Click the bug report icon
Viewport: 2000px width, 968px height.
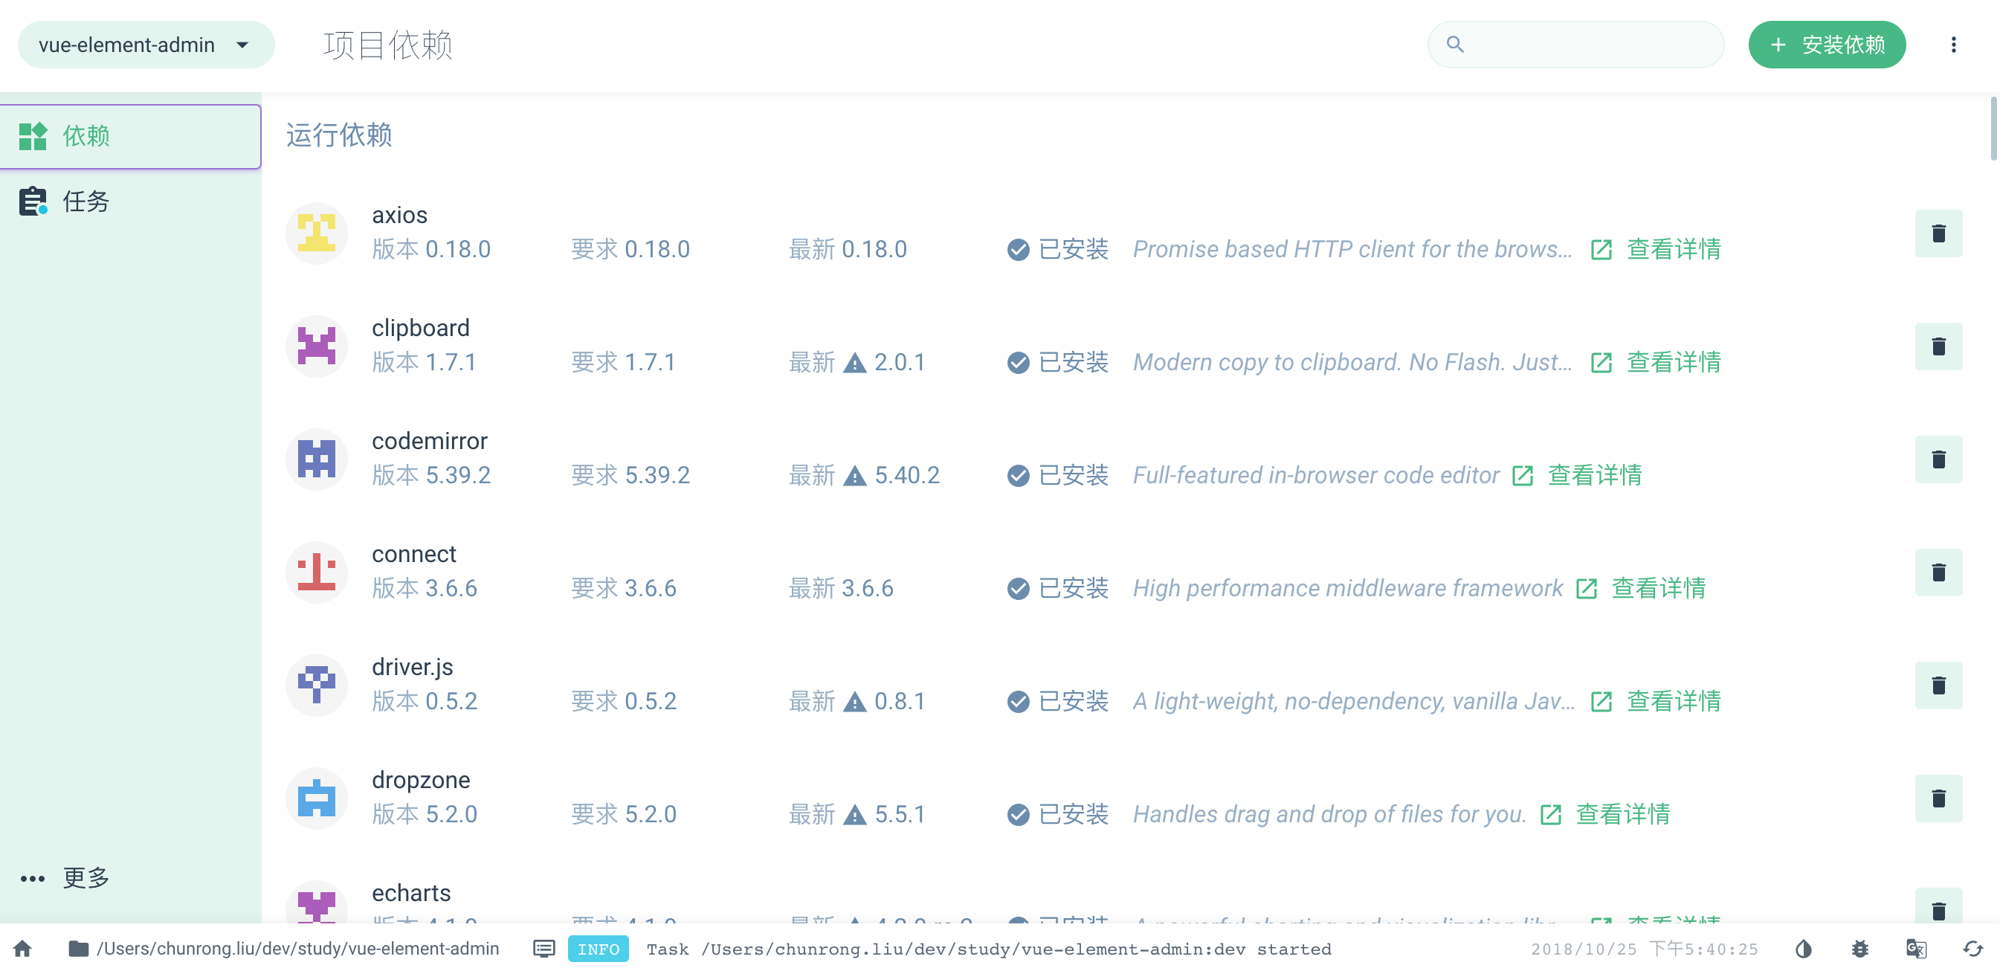[x=1859, y=949]
